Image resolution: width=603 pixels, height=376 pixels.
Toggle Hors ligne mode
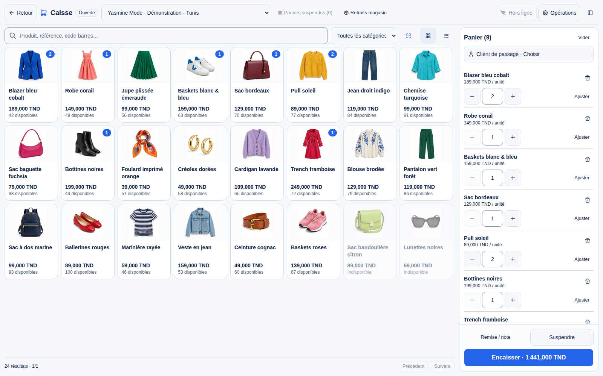[x=516, y=13]
